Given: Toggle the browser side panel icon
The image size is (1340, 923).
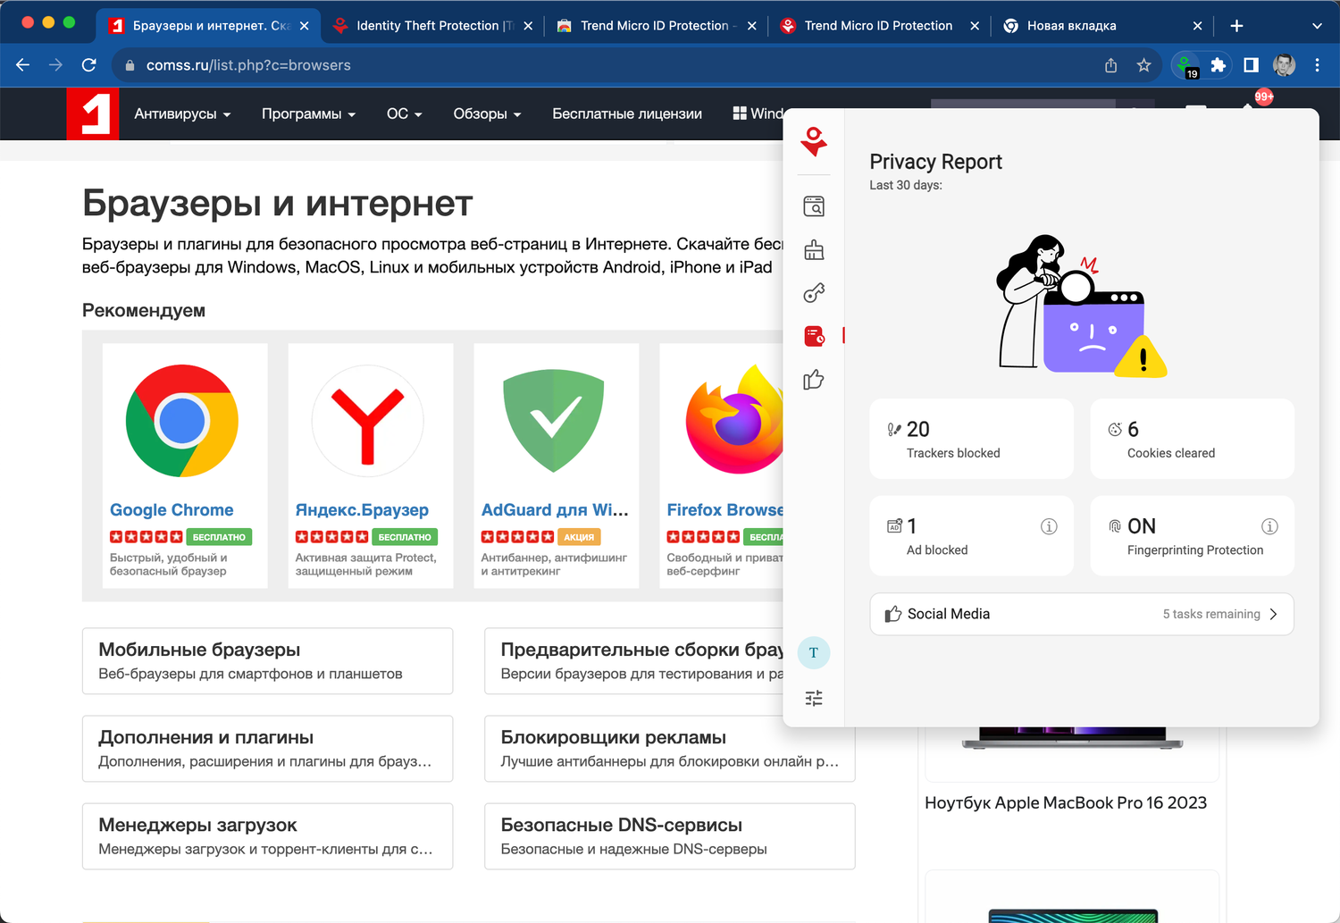Looking at the screenshot, I should point(1251,65).
